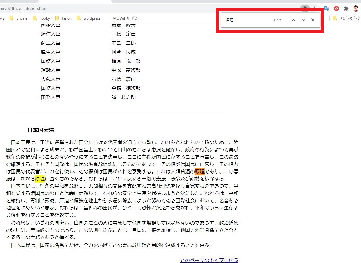The height and width of the screenshot is (263, 361).
Task: Open the Chrome profile avatar
Action: click(x=356, y=8)
